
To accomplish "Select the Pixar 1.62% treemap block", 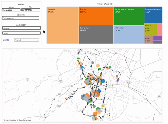I will [x=149, y=40].
